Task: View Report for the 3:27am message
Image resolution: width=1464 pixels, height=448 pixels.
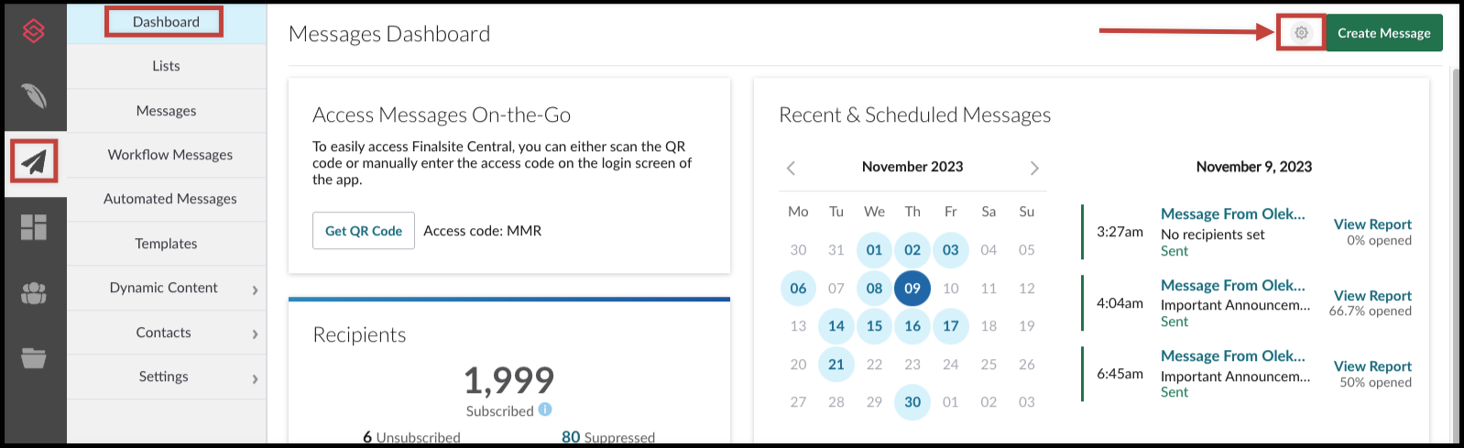Action: (1372, 224)
